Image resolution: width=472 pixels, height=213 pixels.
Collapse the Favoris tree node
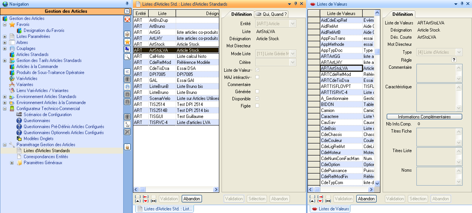pos(5,24)
